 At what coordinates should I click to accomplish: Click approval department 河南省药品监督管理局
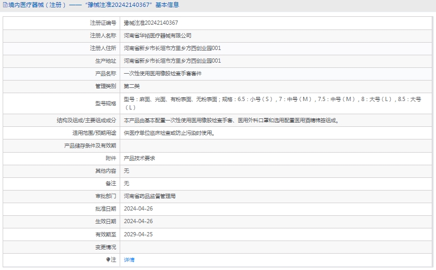click(x=149, y=196)
